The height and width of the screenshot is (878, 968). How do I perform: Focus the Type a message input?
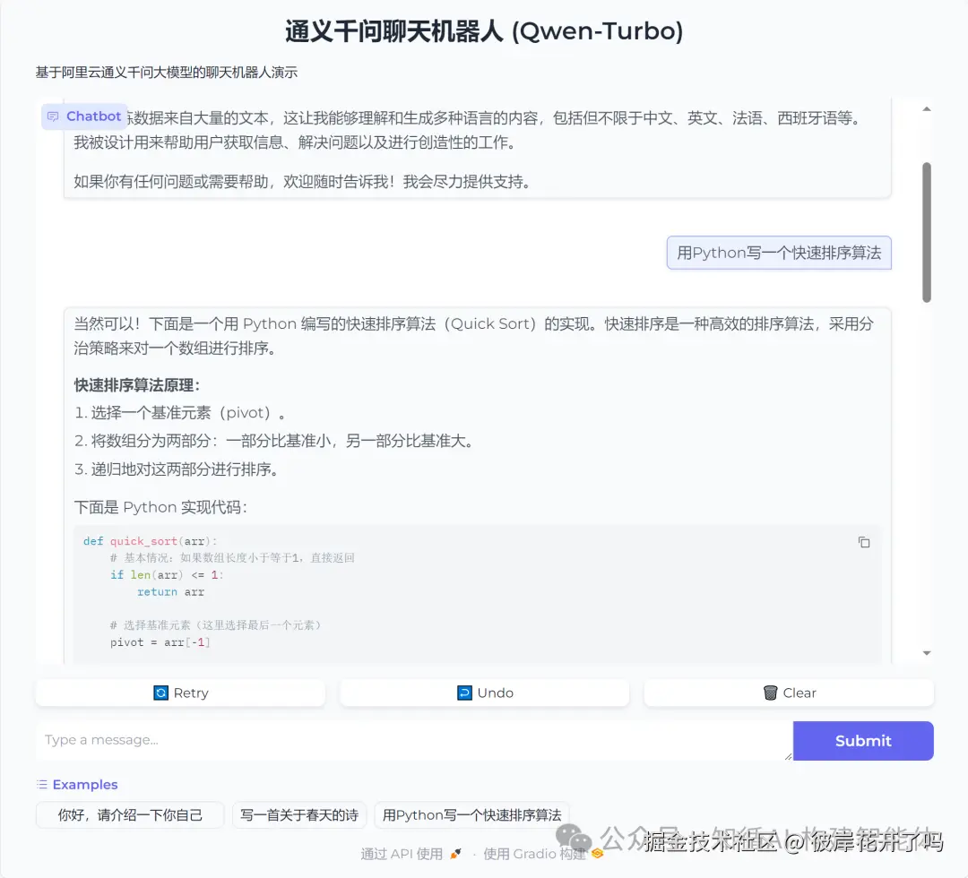click(413, 740)
